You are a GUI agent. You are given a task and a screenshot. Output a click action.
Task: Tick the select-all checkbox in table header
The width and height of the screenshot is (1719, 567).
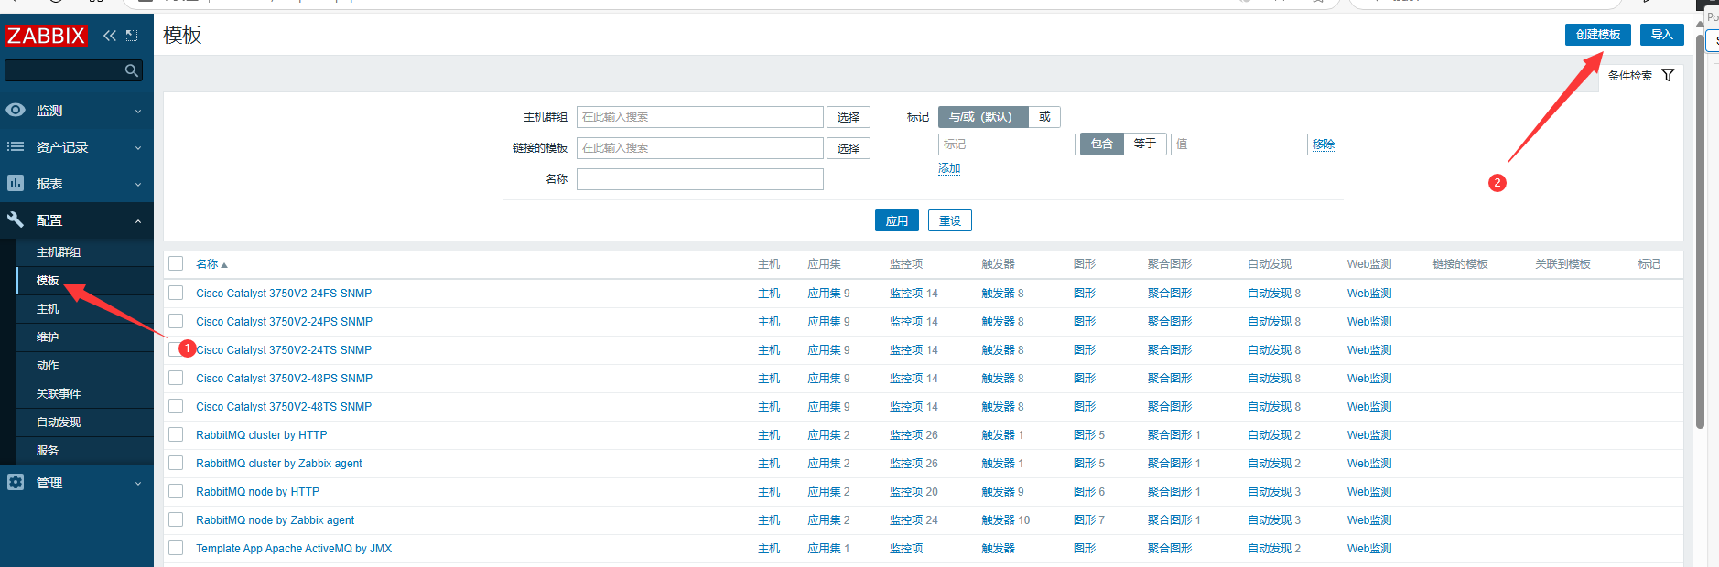pos(176,264)
